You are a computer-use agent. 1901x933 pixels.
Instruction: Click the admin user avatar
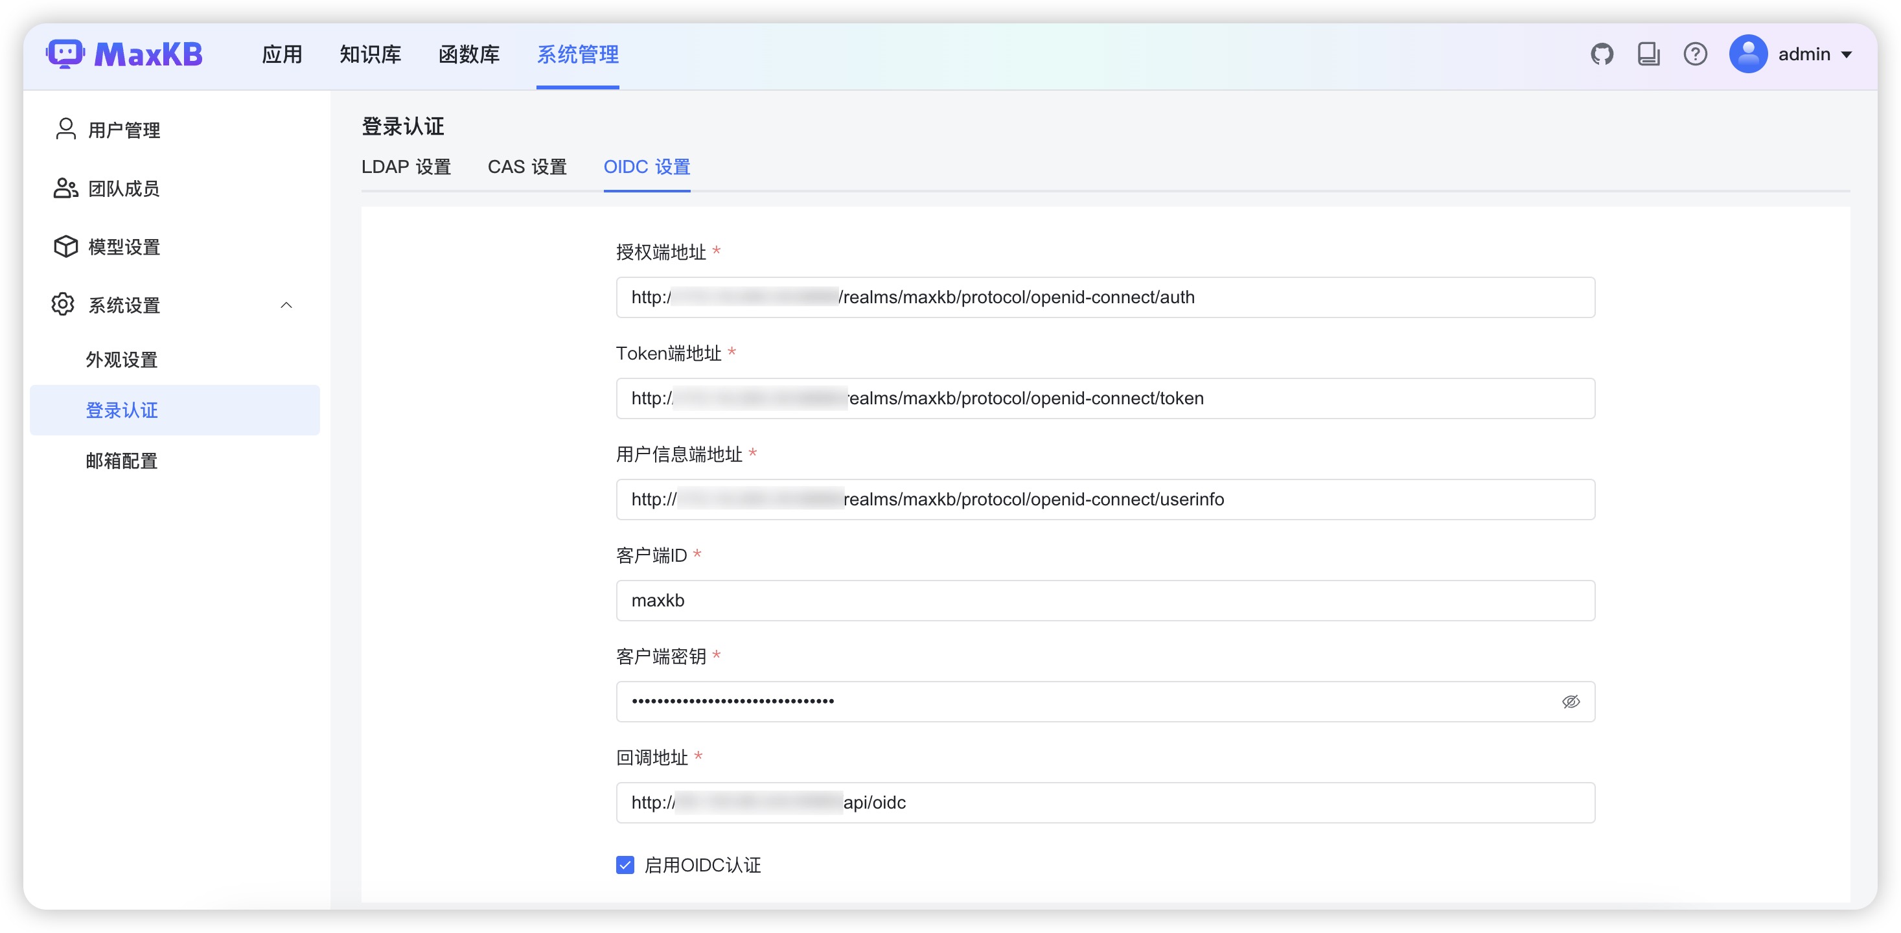point(1748,54)
